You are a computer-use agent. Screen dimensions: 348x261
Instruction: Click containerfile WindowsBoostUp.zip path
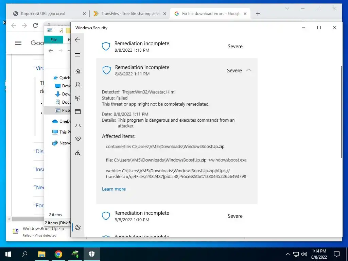click(165, 146)
